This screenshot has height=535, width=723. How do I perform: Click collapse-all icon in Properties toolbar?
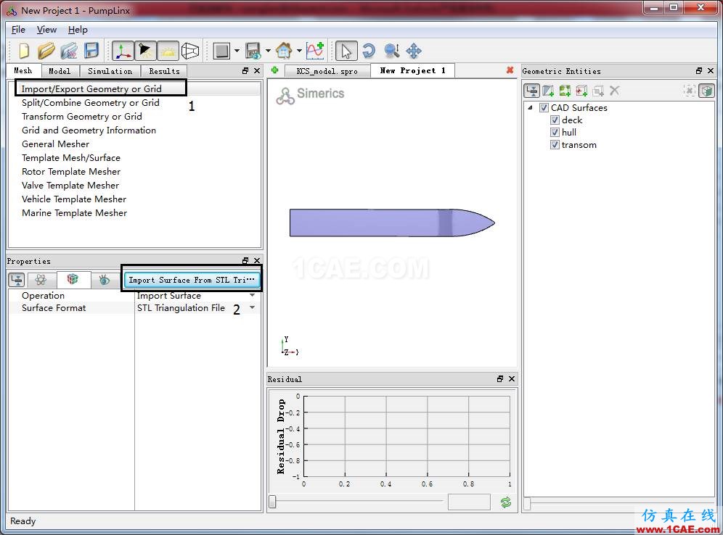point(17,280)
